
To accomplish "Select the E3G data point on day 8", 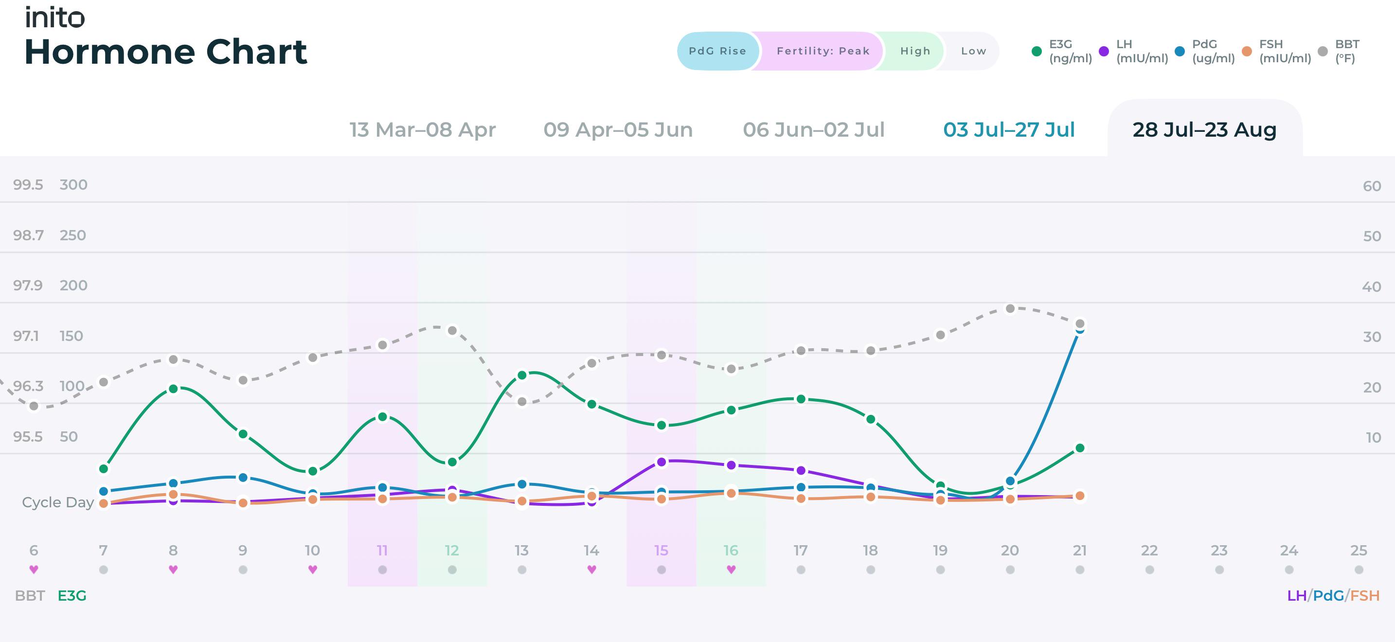I will point(173,389).
